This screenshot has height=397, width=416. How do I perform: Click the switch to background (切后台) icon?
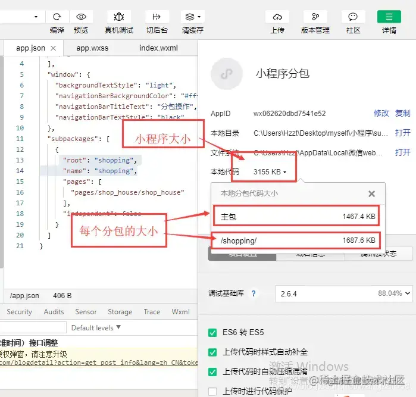coord(157,17)
